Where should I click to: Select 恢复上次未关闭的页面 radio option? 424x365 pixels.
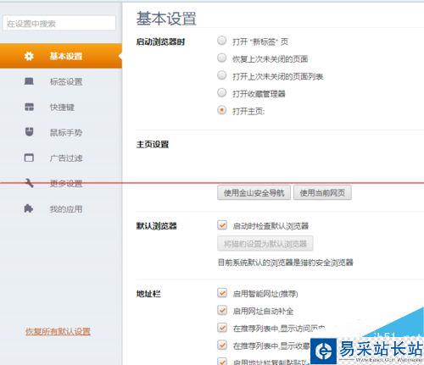222,58
